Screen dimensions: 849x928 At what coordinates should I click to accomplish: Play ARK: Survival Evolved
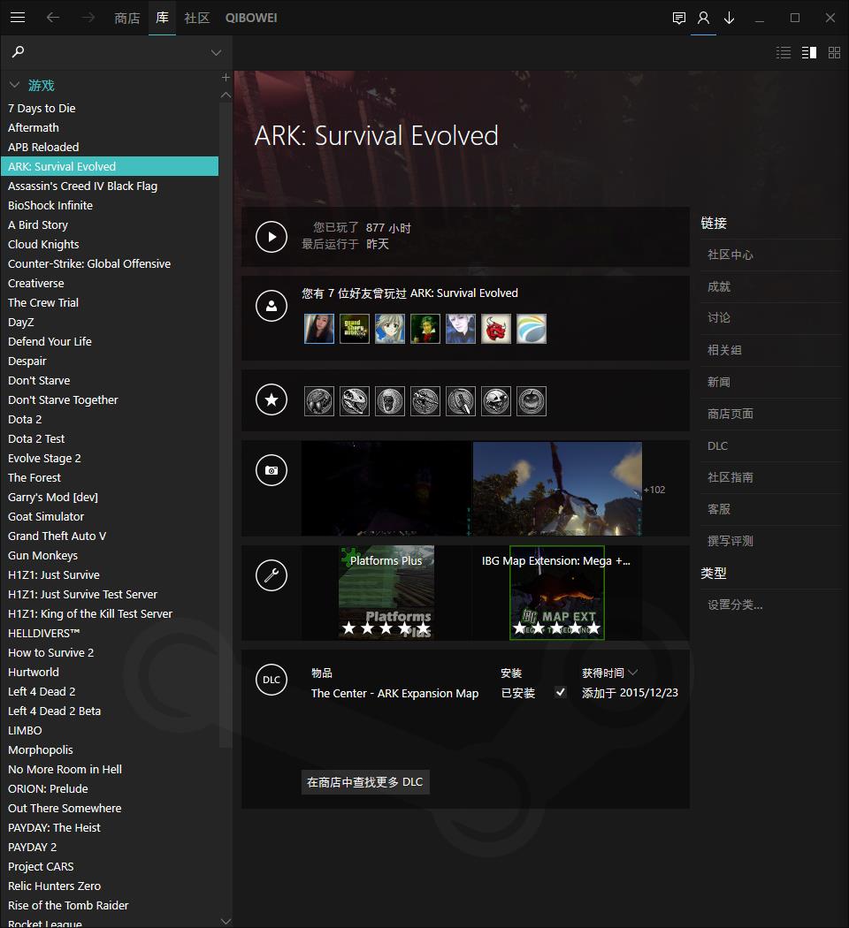(x=272, y=237)
